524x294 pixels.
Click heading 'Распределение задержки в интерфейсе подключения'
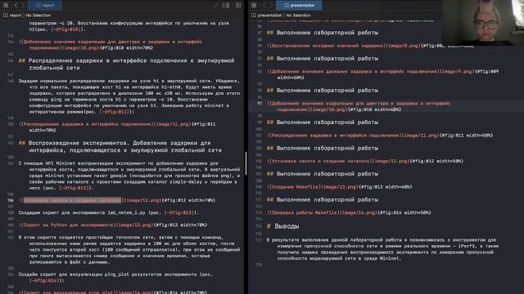[126, 64]
